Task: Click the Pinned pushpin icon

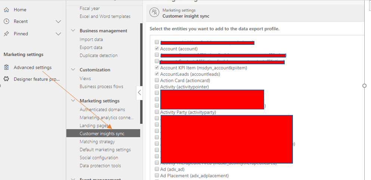Action: [6, 34]
